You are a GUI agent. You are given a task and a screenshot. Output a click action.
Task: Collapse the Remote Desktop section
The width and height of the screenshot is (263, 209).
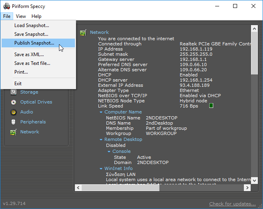(101, 139)
